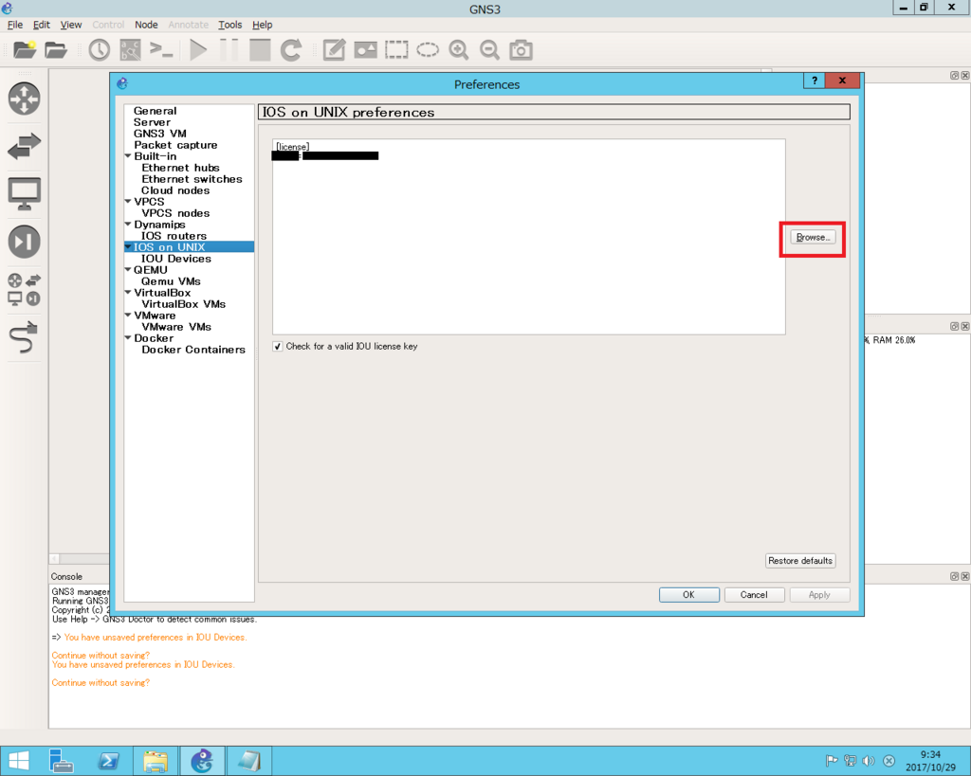Select General in preferences tree
This screenshot has width=971, height=776.
[x=155, y=111]
